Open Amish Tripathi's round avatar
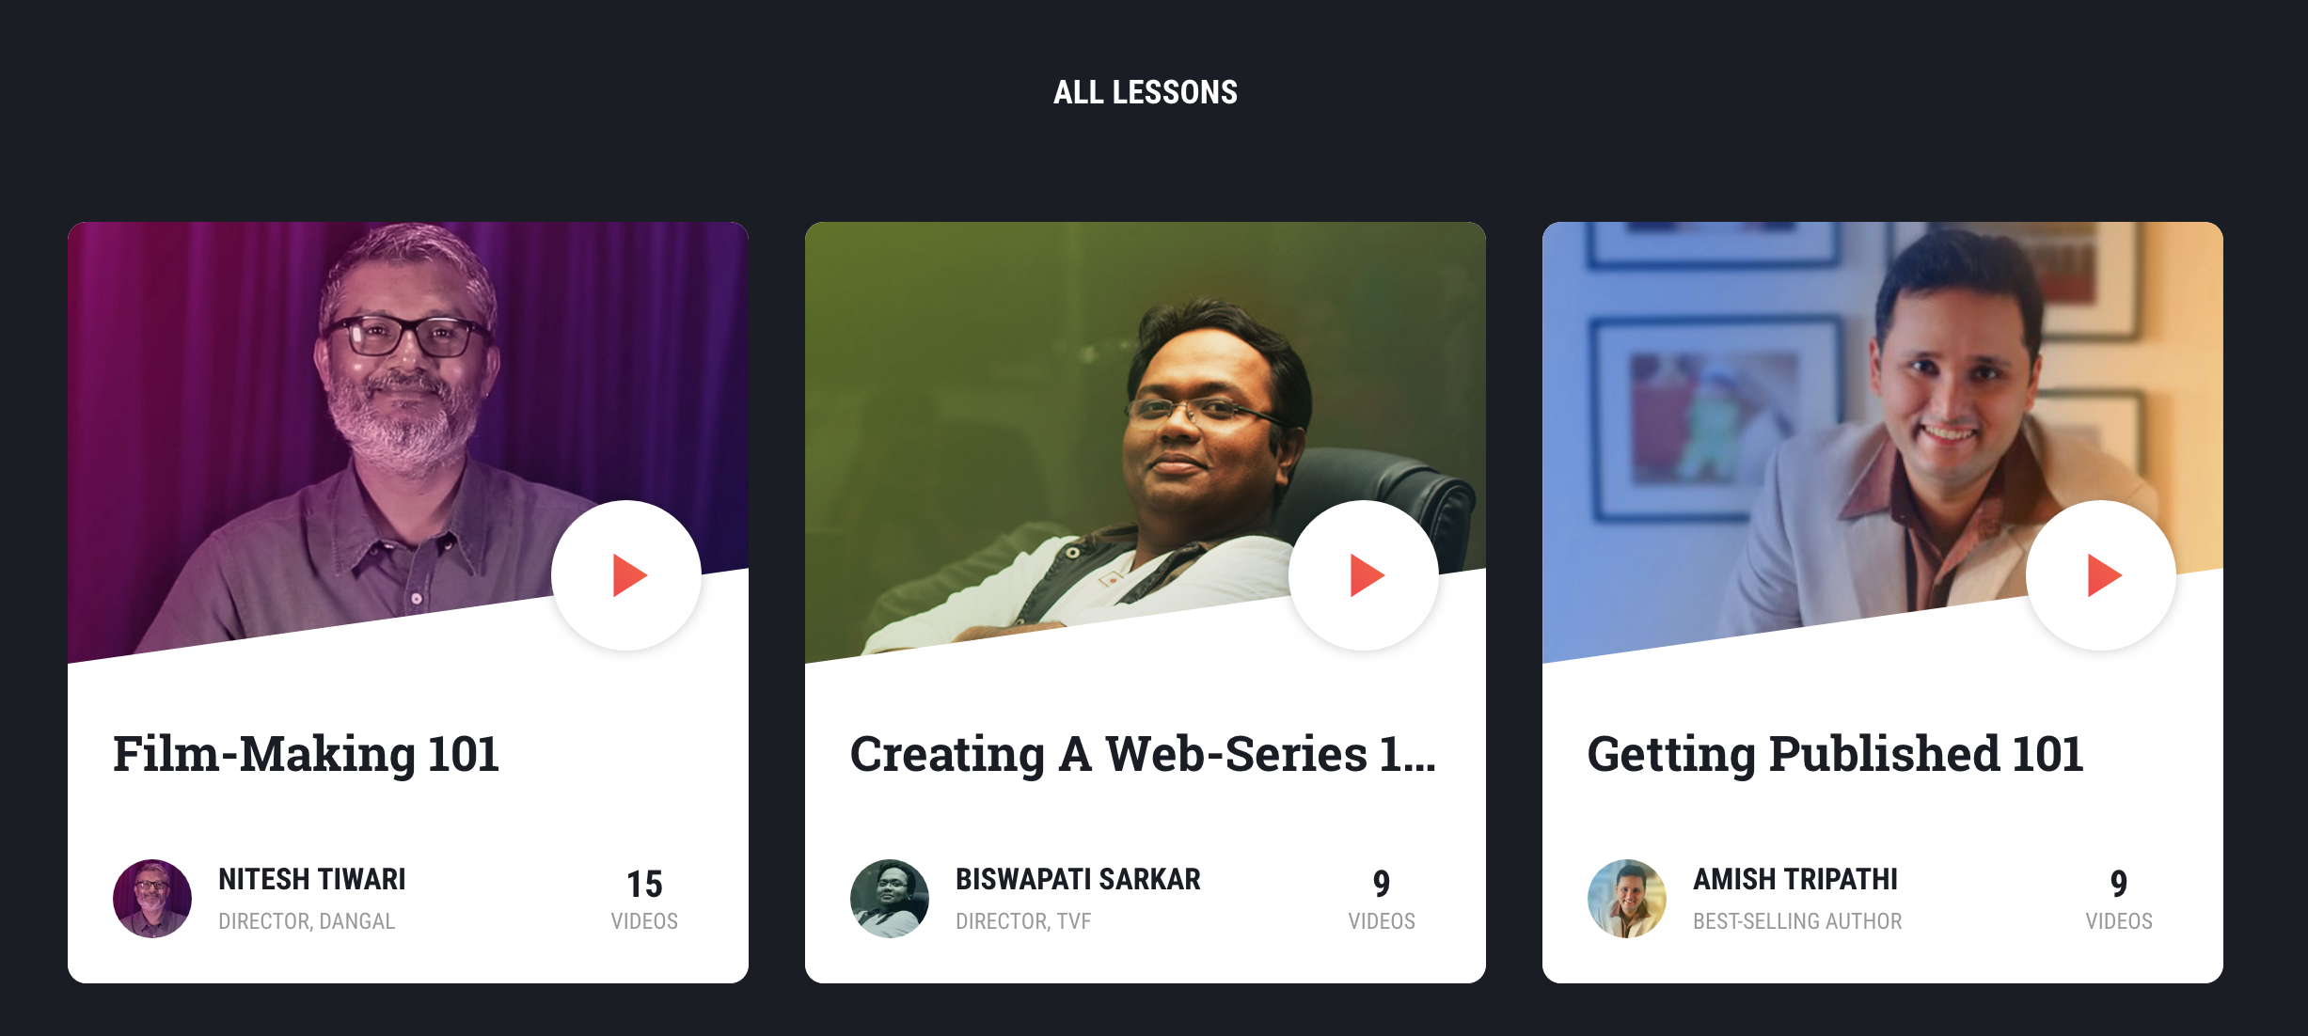2308x1036 pixels. pyautogui.click(x=1627, y=899)
